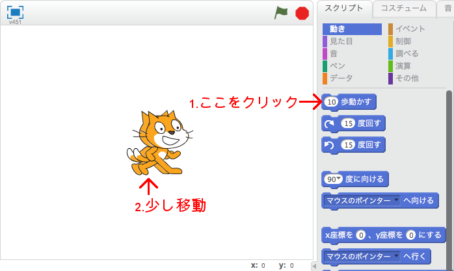Click the 15 field in counterclockwise rotate block
454x271 pixels.
[x=349, y=145]
